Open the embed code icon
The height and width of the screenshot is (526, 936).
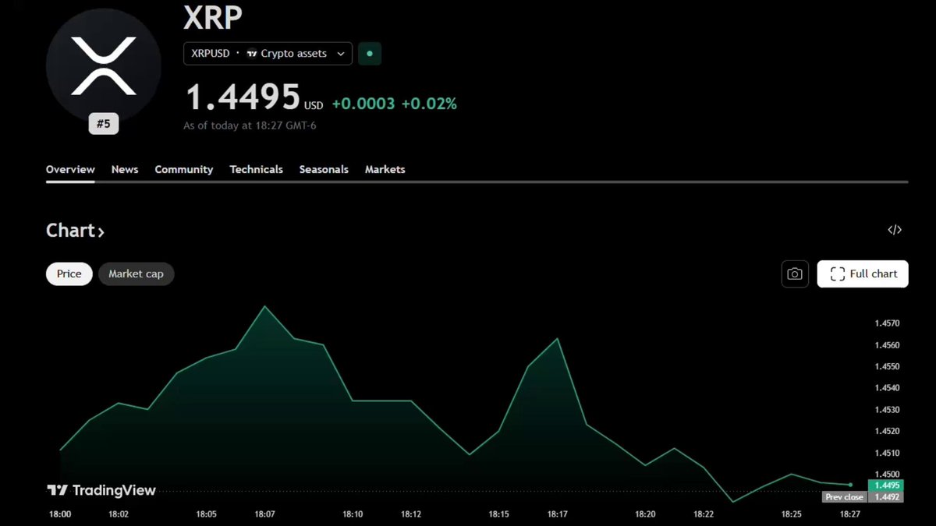[895, 230]
